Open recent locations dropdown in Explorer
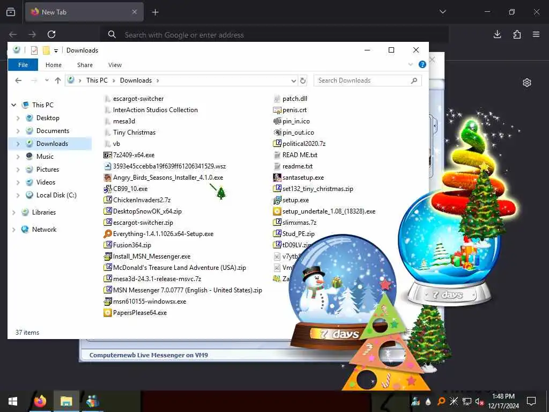The height and width of the screenshot is (412, 549). pos(47,80)
